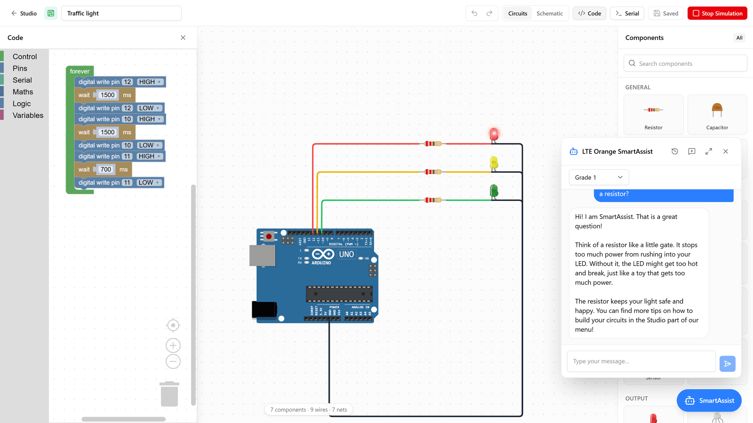753x423 pixels.
Task: Center the block workspace with crosshair icon
Action: click(173, 325)
